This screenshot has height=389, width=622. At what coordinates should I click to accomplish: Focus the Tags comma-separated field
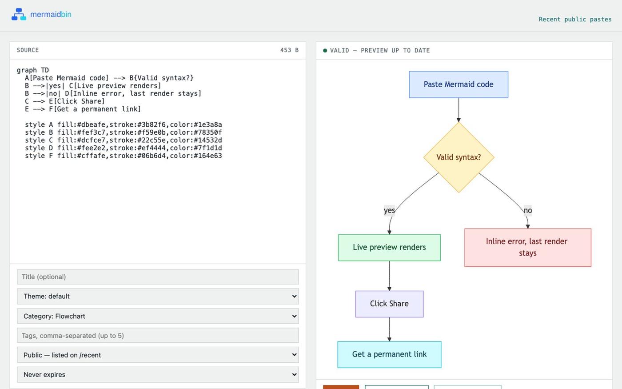click(158, 335)
